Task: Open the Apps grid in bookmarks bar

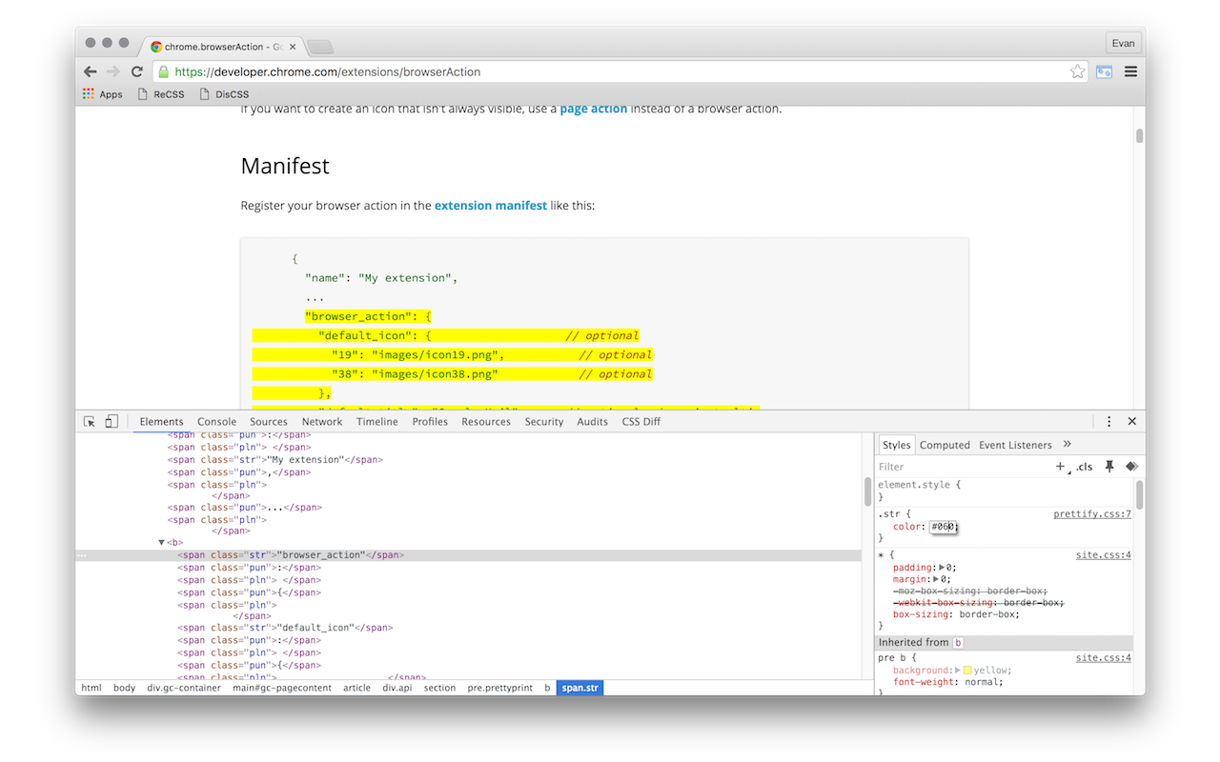Action: [x=102, y=94]
